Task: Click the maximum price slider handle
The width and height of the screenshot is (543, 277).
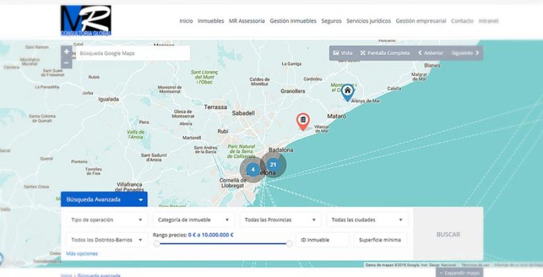Action: 289,244
